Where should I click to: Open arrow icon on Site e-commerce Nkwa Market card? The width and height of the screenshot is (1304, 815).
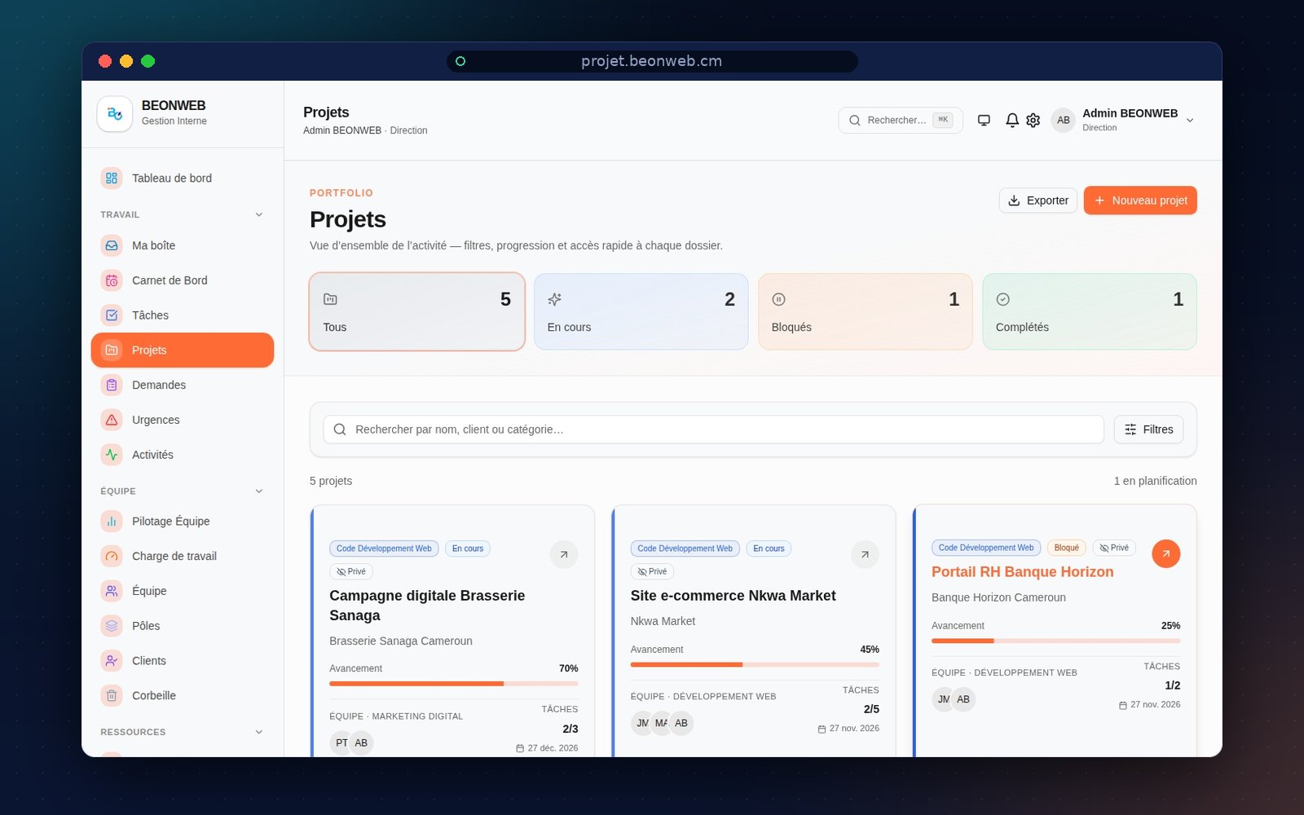tap(865, 554)
